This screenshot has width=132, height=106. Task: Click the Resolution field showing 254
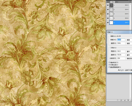121,58
